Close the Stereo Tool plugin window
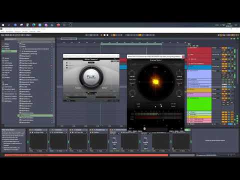240x180 pixels. [183, 56]
